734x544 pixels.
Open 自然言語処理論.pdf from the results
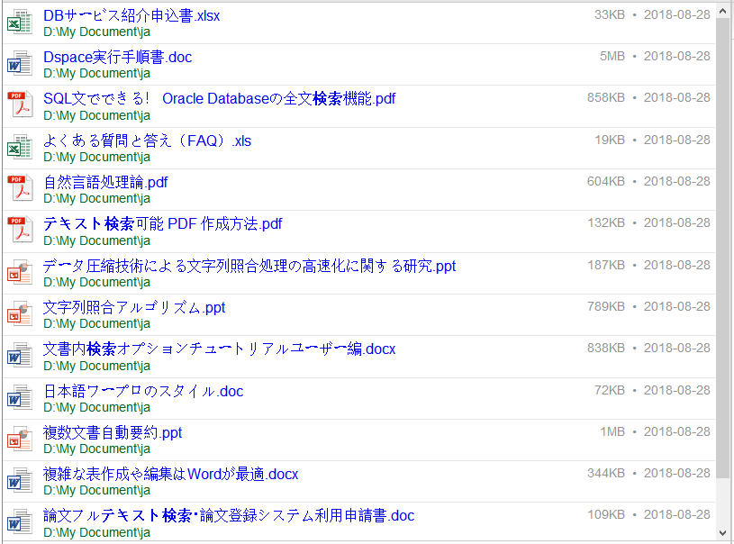[x=105, y=182]
